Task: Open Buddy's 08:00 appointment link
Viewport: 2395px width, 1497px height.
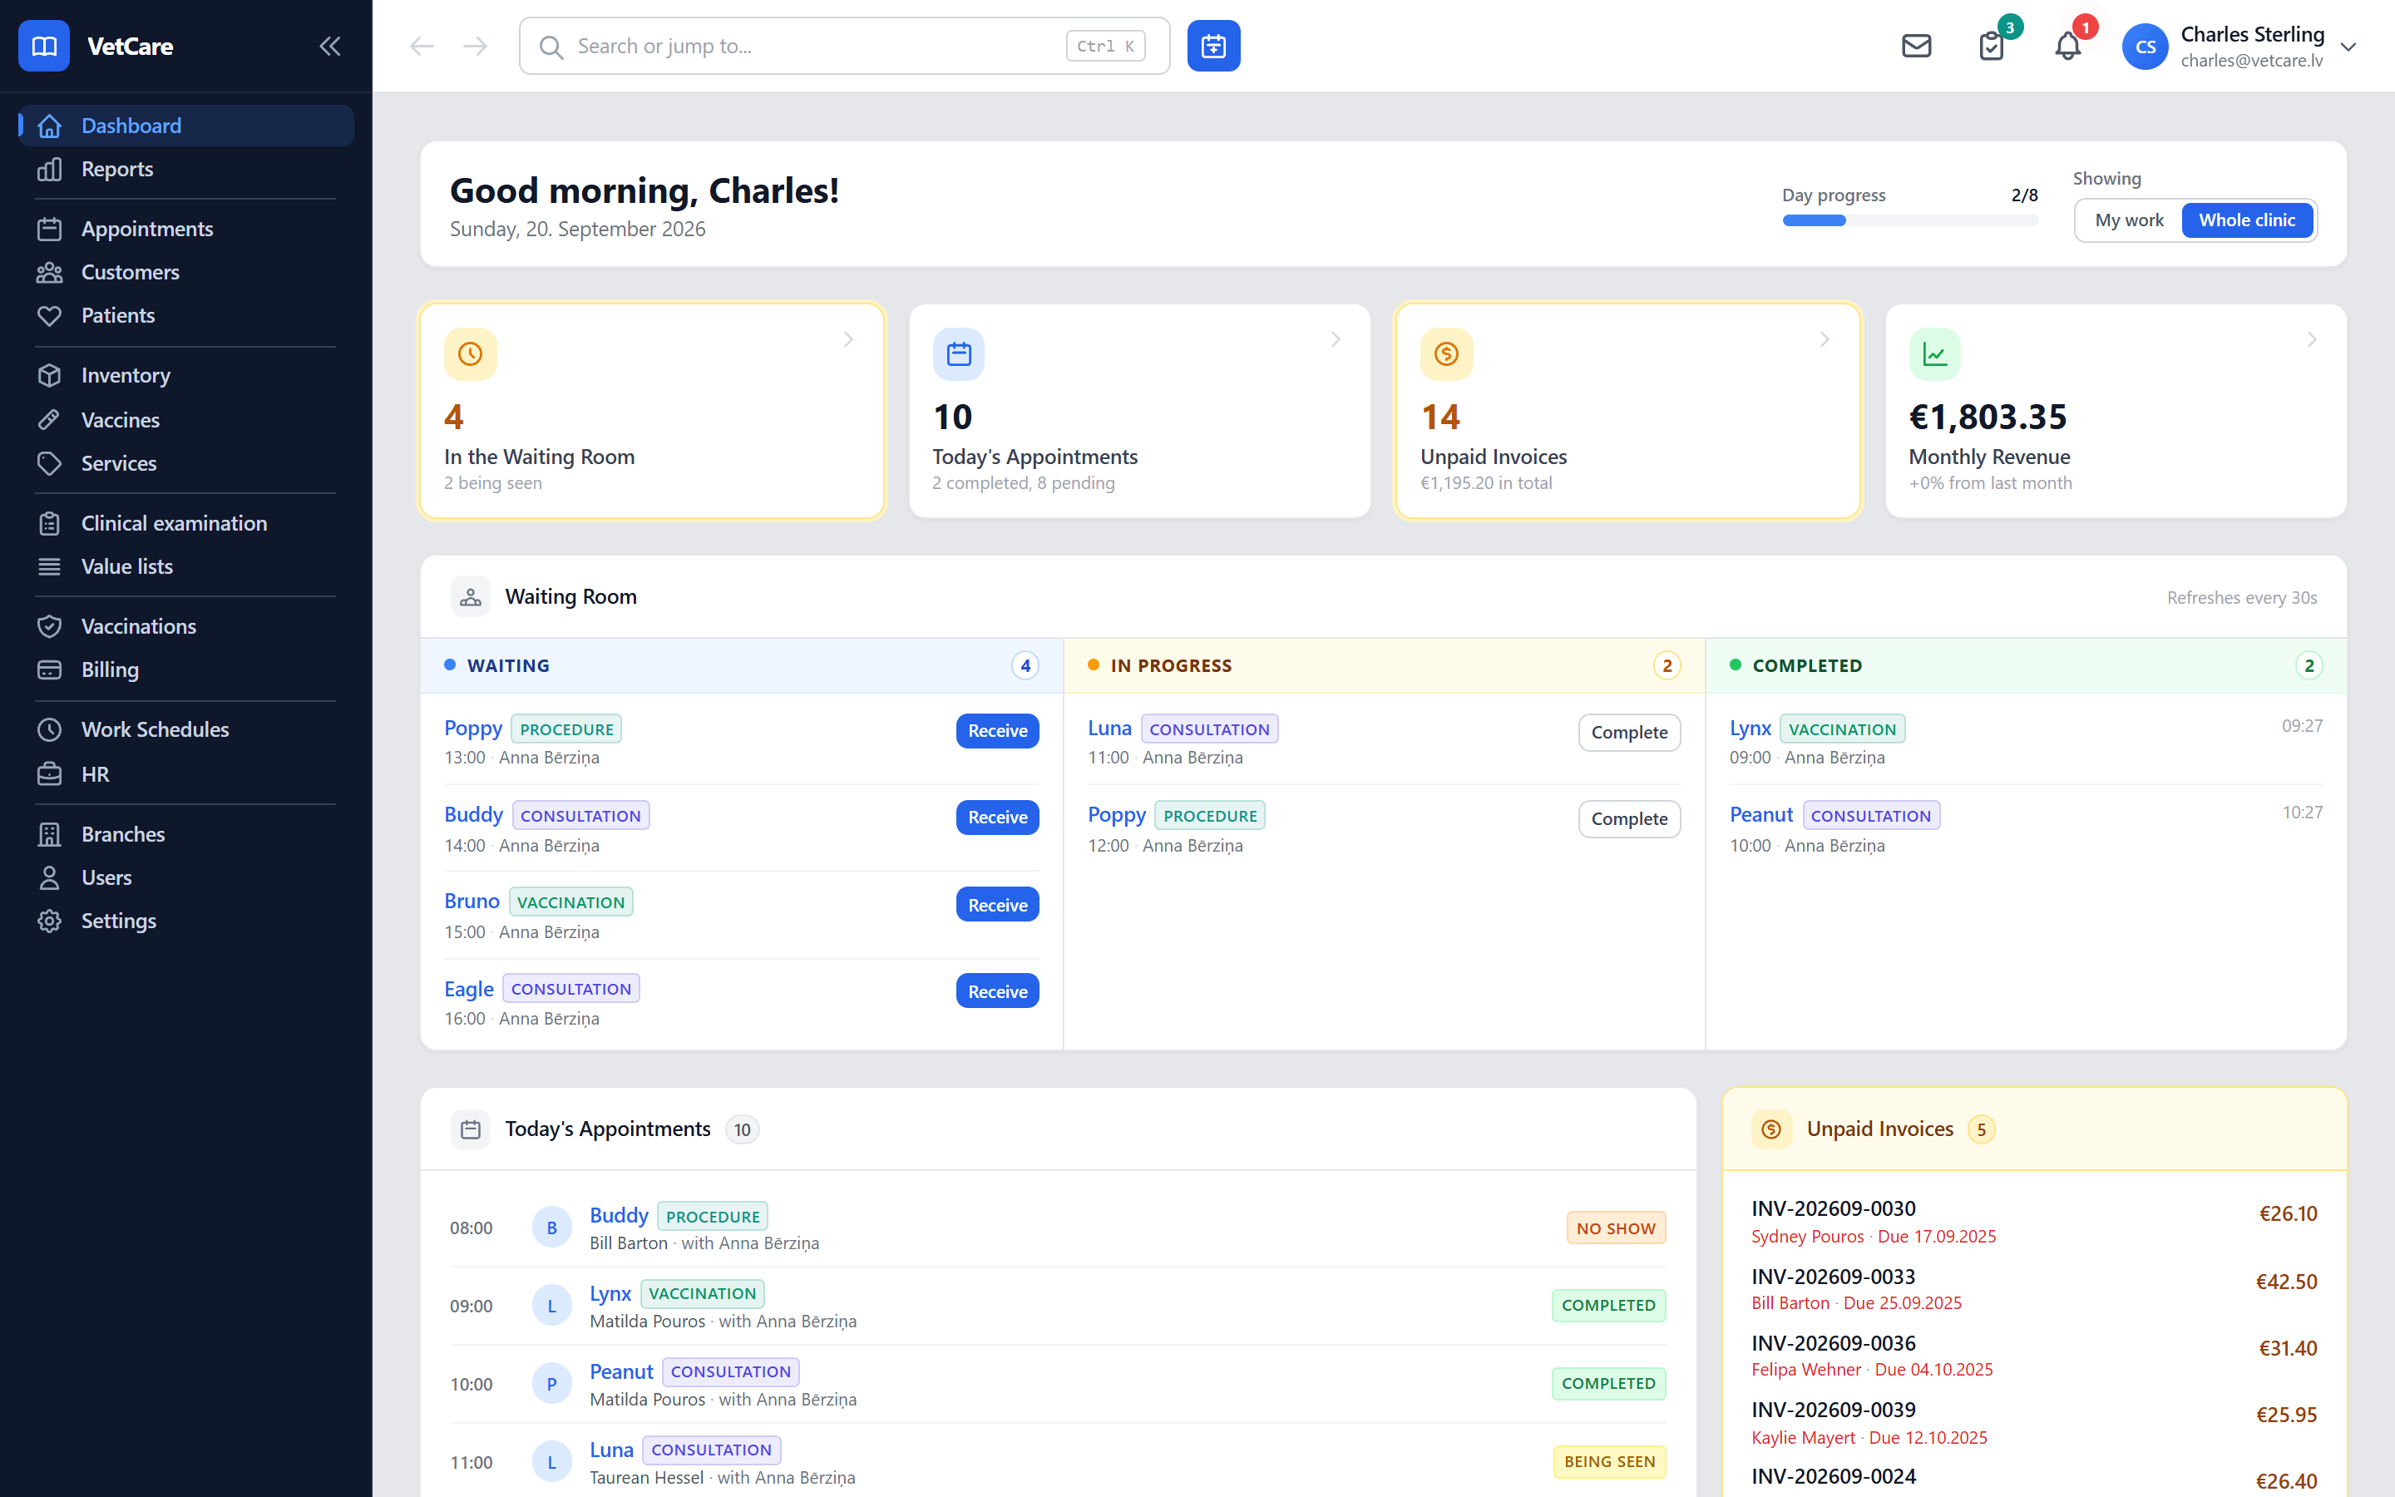Action: point(619,1216)
